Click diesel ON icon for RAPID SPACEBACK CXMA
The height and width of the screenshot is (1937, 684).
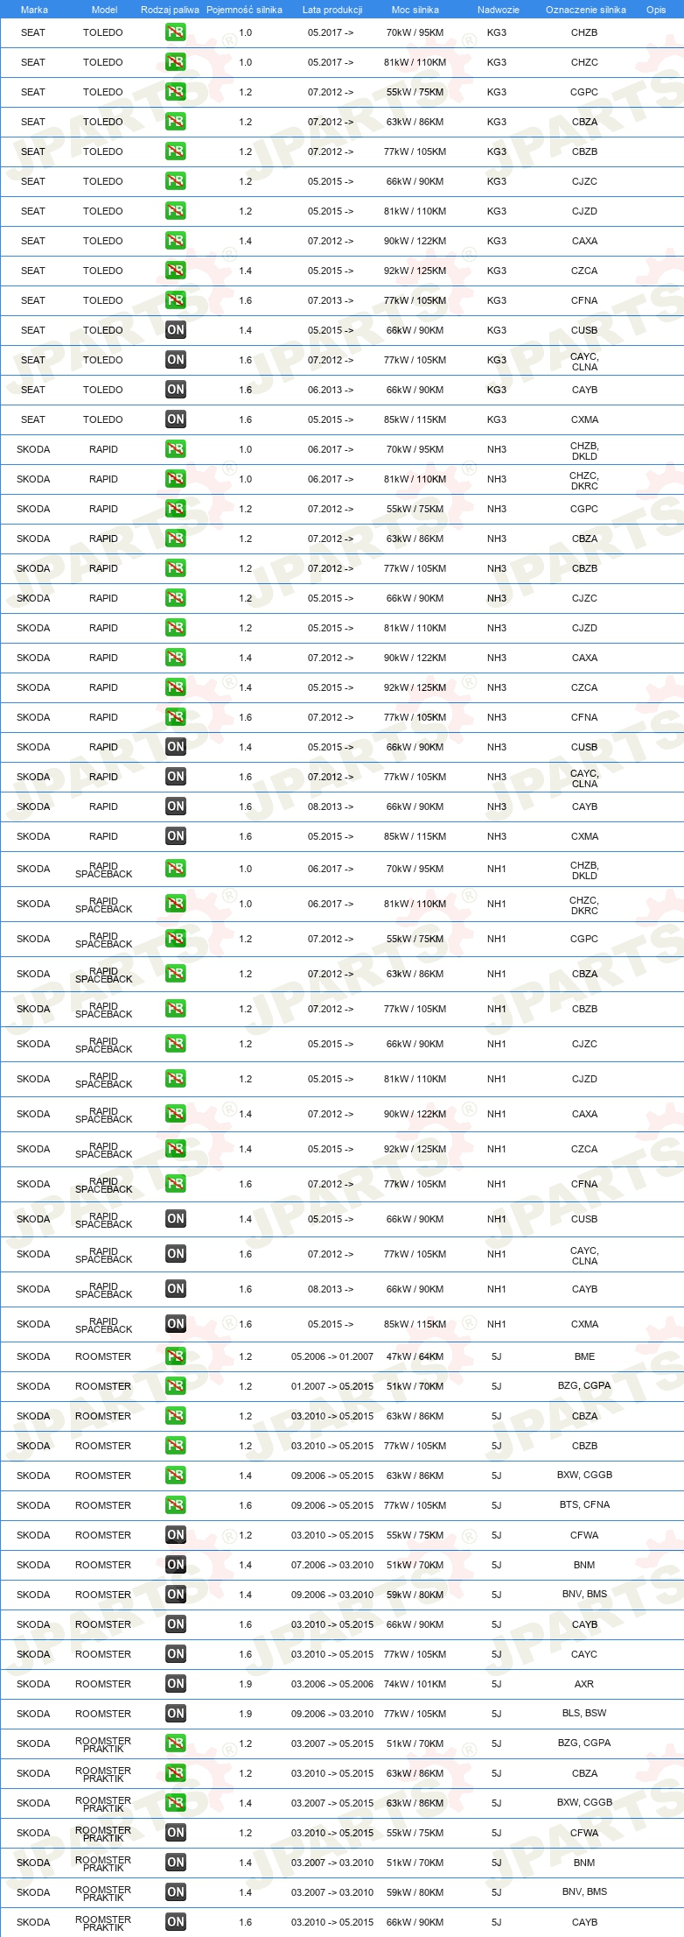point(176,1324)
